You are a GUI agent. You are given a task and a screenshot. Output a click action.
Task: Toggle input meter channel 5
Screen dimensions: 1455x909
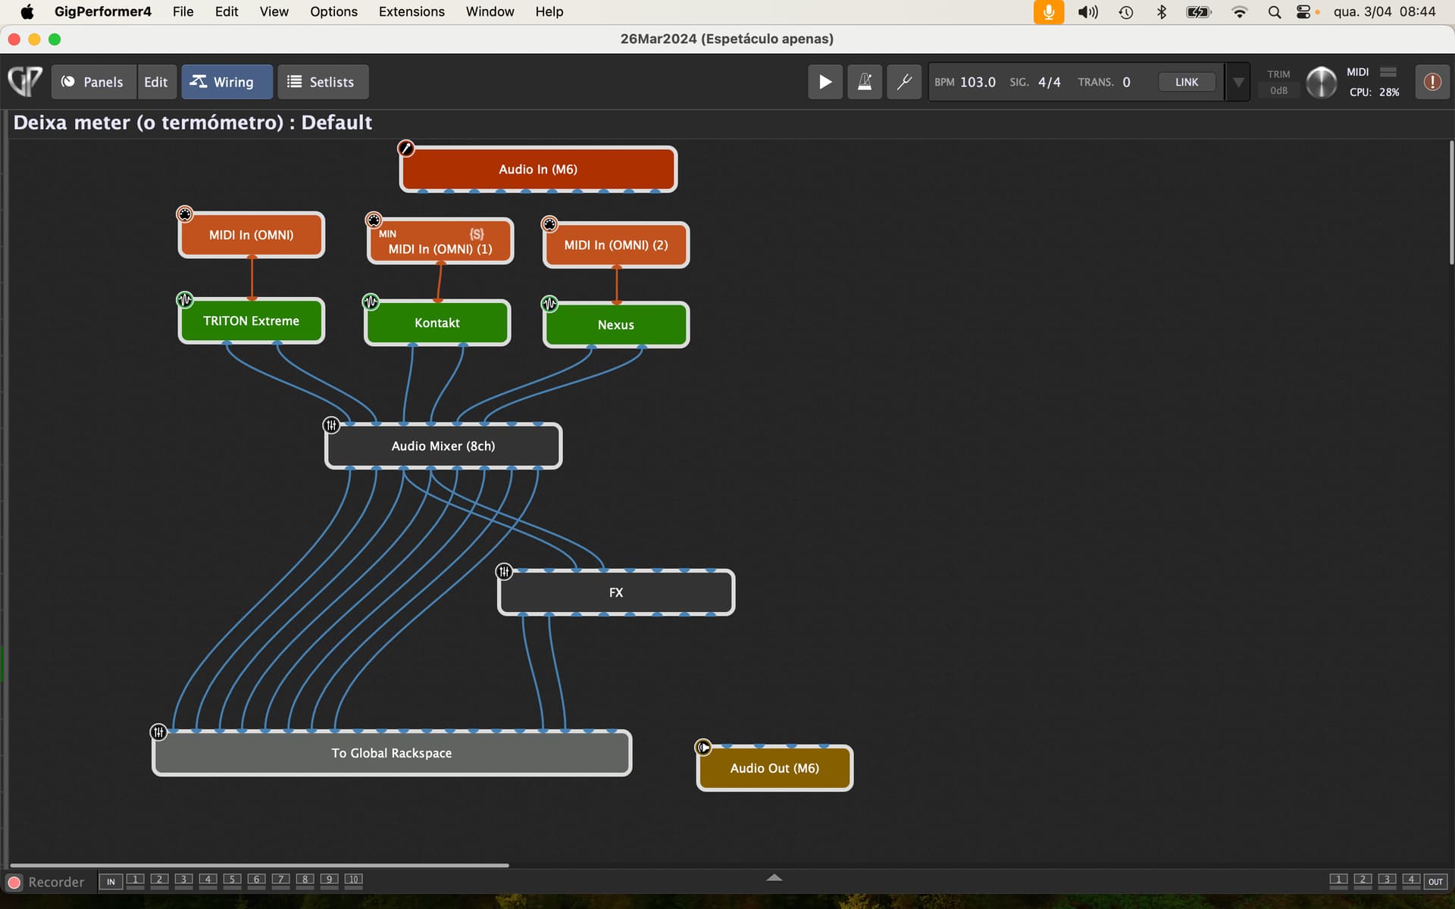[233, 880]
